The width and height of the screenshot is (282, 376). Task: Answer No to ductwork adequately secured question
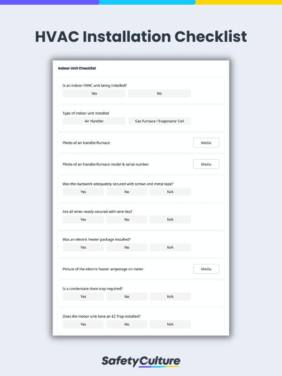coord(126,191)
